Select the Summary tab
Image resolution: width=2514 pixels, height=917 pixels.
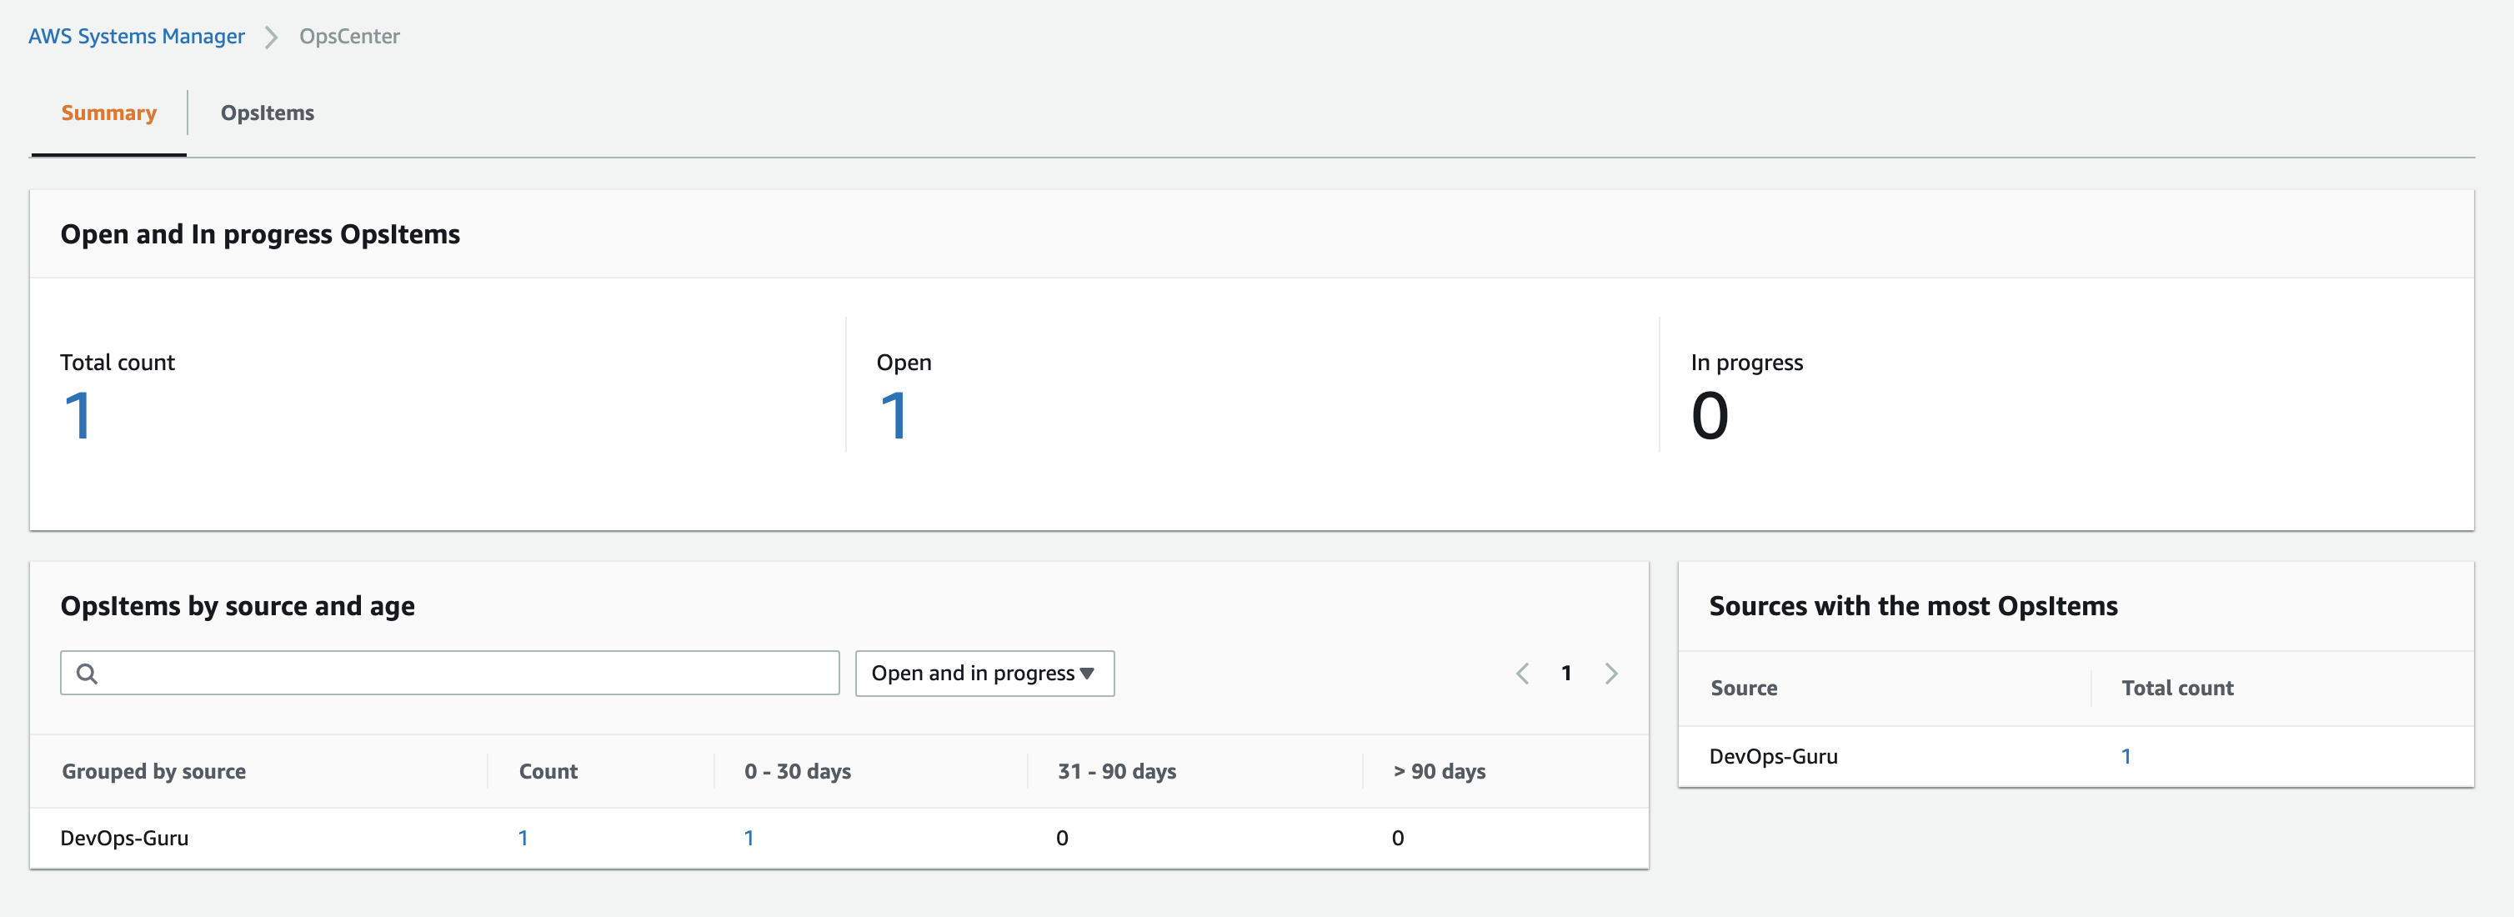click(108, 113)
